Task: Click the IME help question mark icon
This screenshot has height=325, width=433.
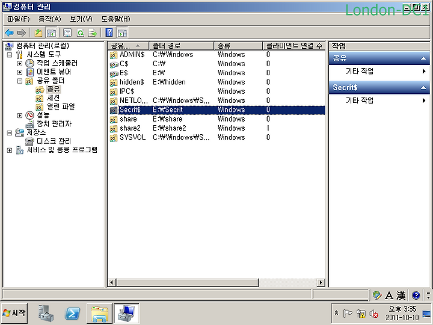Action: [x=416, y=295]
